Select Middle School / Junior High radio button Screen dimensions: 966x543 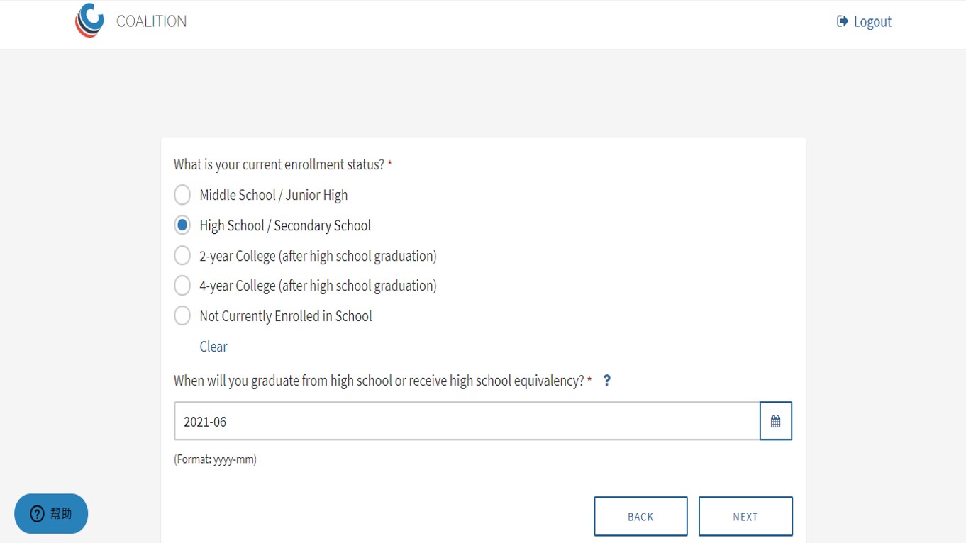tap(182, 195)
